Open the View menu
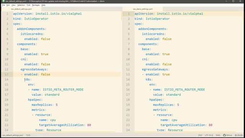 pyautogui.click(x=13, y=5)
